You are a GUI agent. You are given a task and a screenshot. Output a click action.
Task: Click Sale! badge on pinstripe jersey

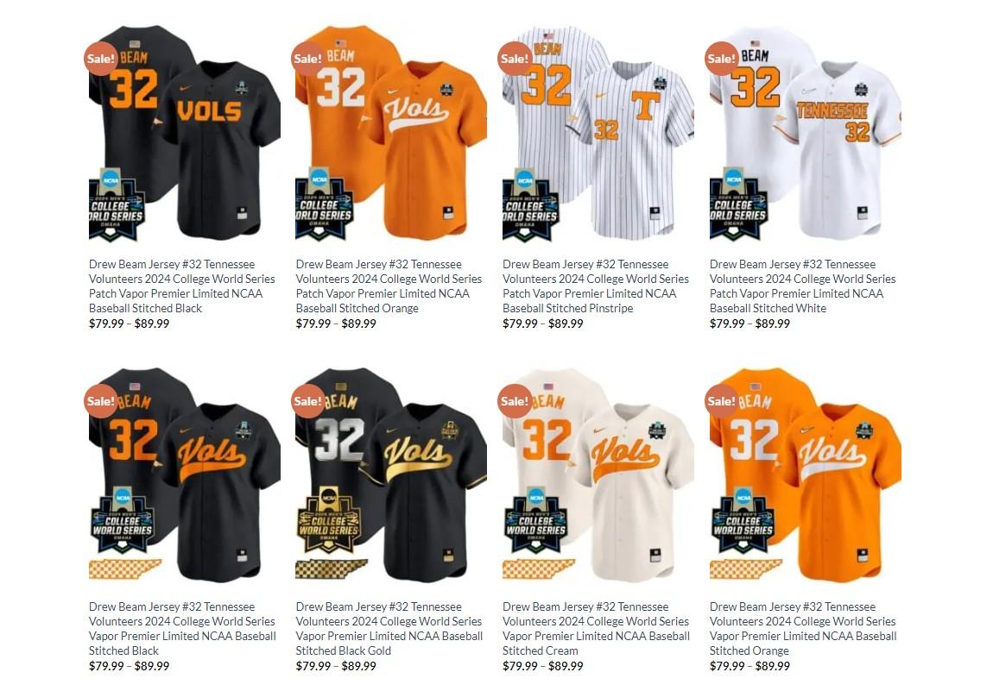(x=515, y=59)
